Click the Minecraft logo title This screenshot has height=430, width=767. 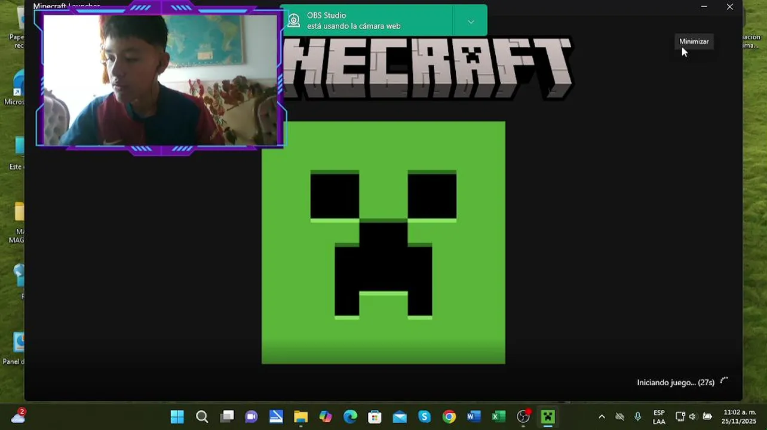click(x=428, y=67)
